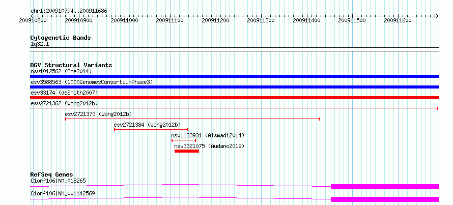Click the ruler position 200911200
The height and width of the screenshot is (205, 453).
tap(215, 20)
